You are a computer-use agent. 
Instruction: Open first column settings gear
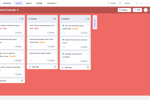pos(22,19)
